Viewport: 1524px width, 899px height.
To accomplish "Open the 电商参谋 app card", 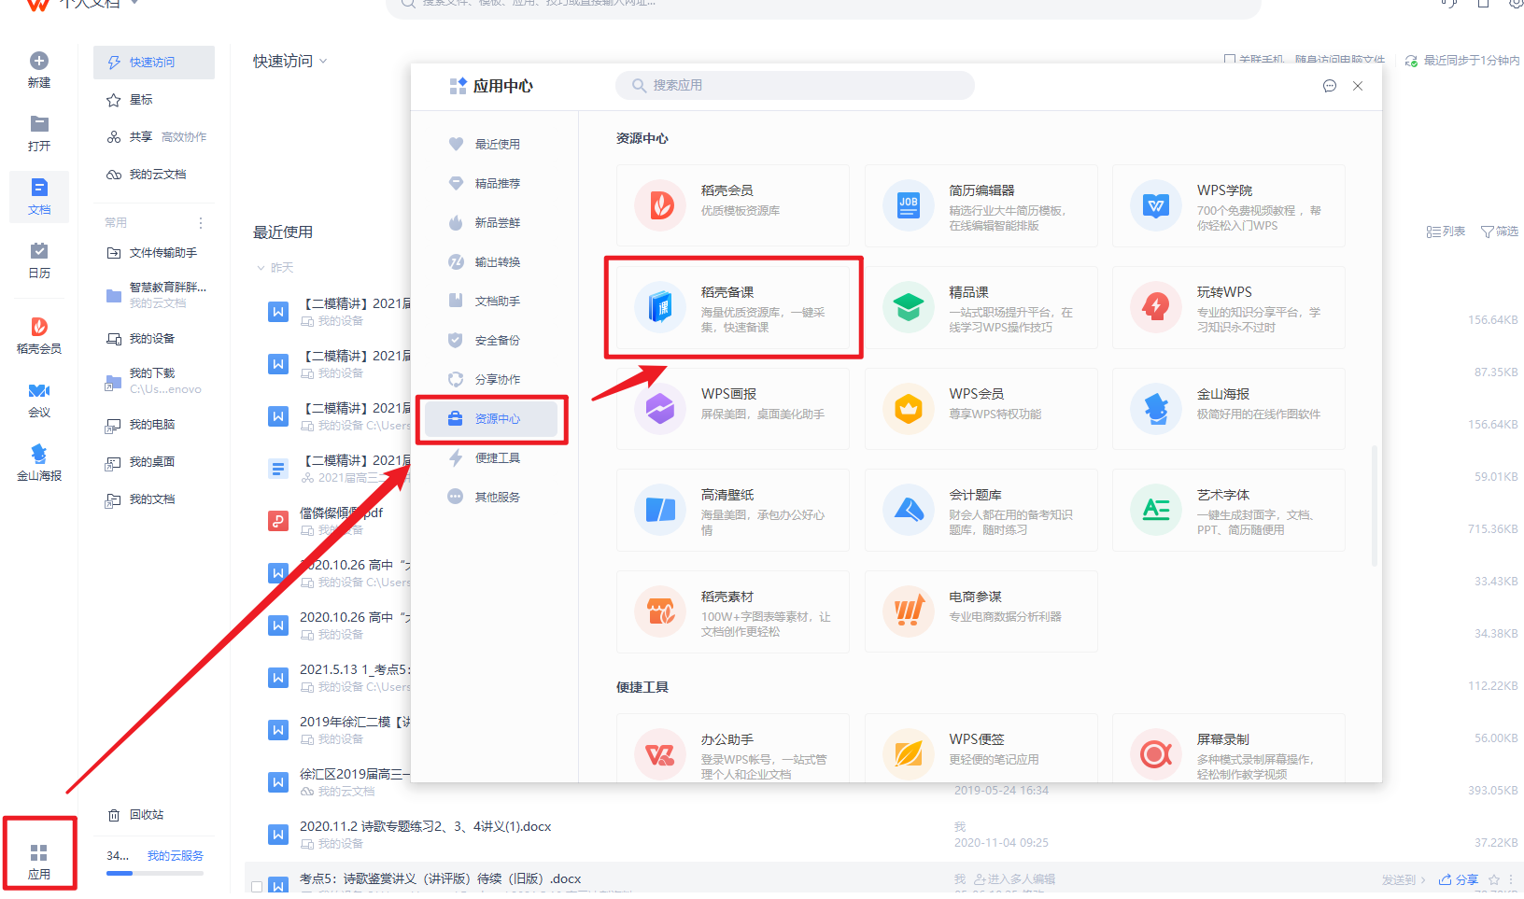I will 981,611.
